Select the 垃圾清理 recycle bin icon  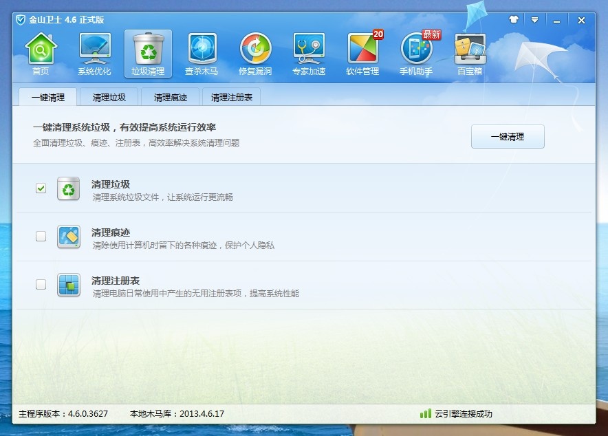pos(148,54)
